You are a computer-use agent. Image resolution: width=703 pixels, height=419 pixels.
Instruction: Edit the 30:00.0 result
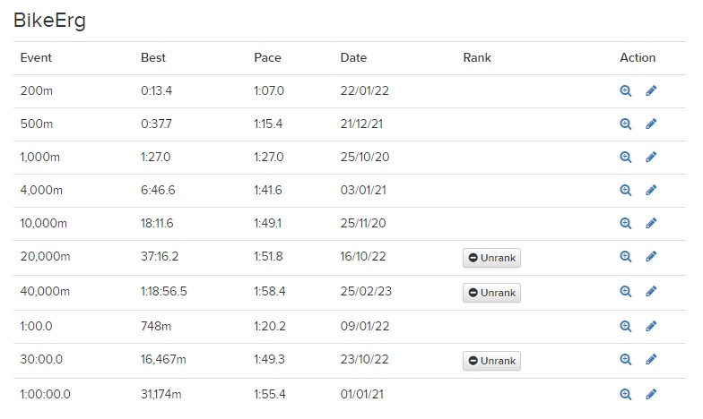pyautogui.click(x=651, y=360)
